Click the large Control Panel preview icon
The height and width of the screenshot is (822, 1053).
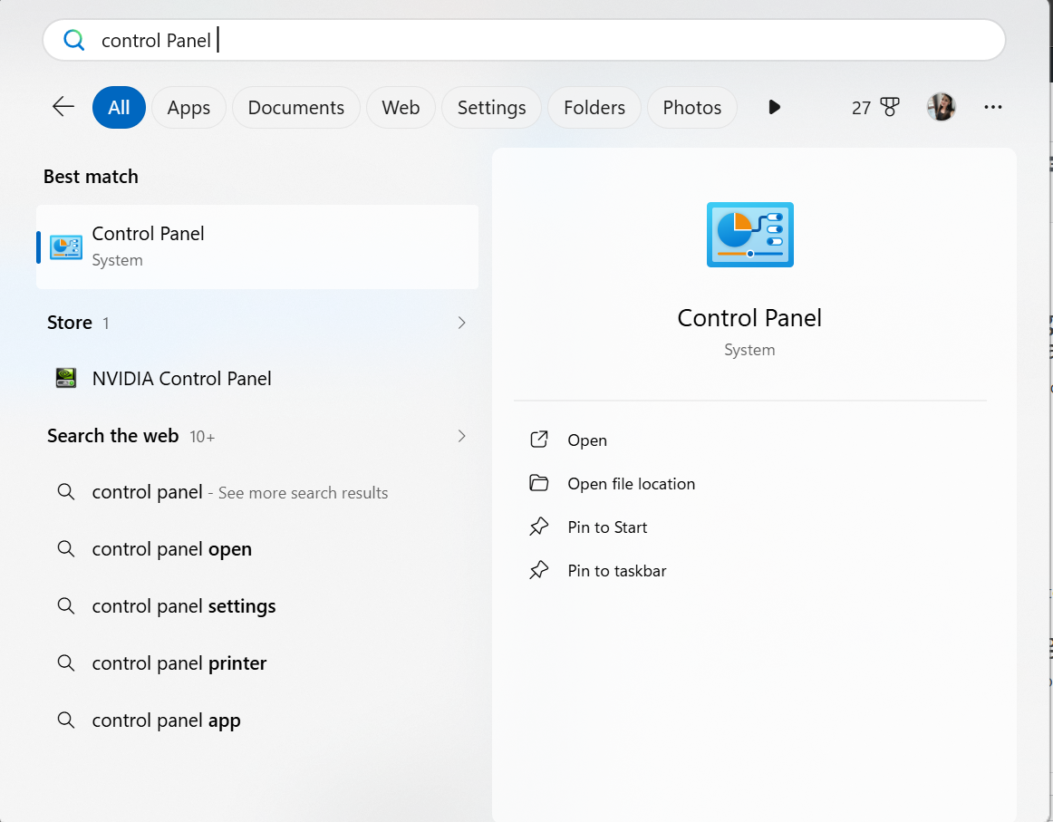pos(750,235)
